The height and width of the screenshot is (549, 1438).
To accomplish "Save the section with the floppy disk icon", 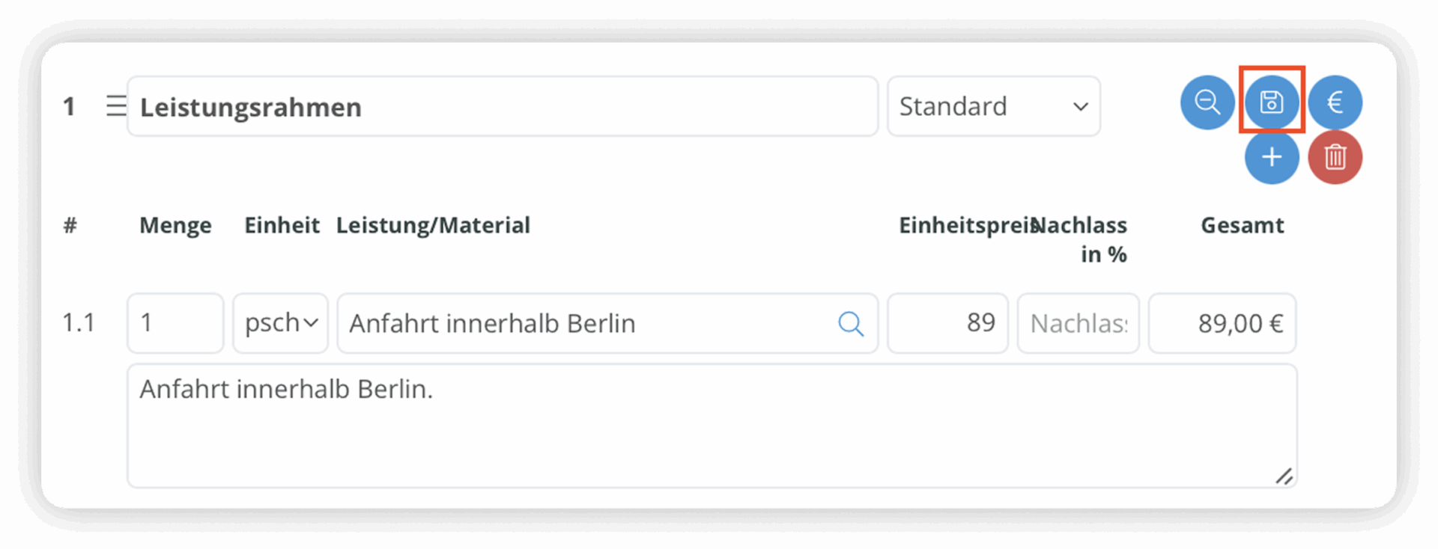I will click(1272, 102).
